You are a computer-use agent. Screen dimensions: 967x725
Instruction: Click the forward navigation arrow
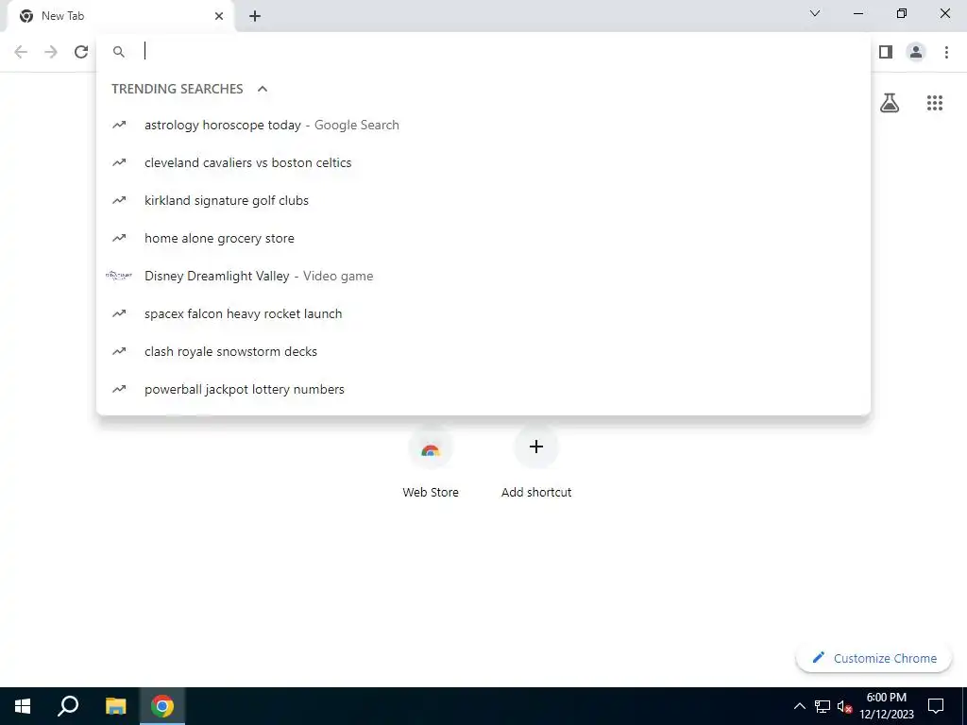51,52
